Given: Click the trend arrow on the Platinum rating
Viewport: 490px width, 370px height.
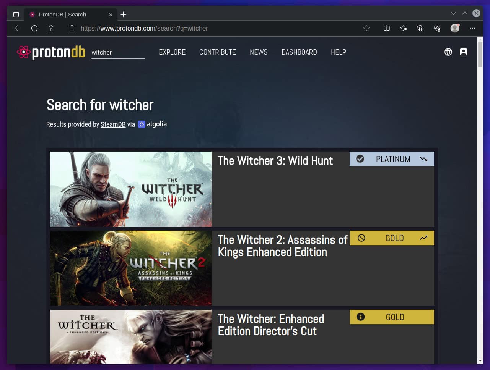Looking at the screenshot, I should [423, 158].
